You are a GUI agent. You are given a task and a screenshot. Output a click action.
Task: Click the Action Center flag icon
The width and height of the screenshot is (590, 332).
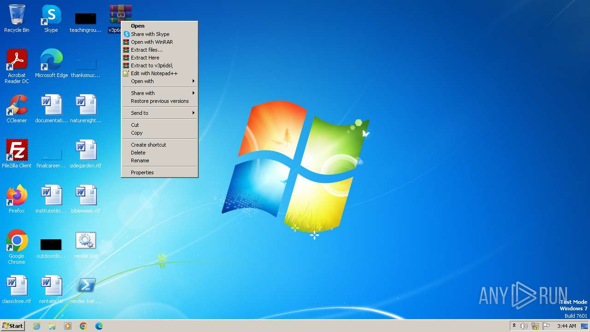click(546, 326)
